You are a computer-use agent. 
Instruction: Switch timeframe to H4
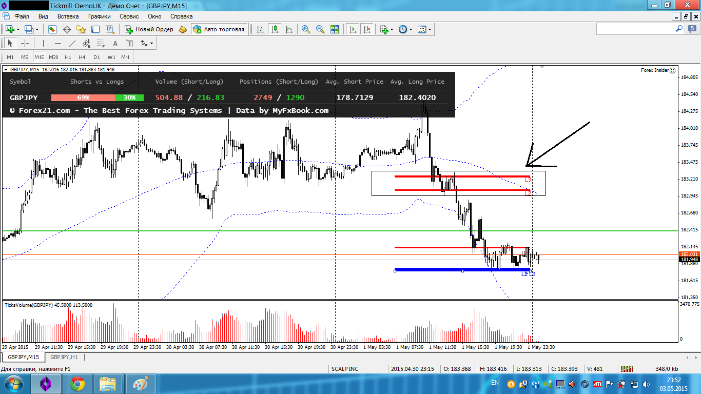point(82,57)
